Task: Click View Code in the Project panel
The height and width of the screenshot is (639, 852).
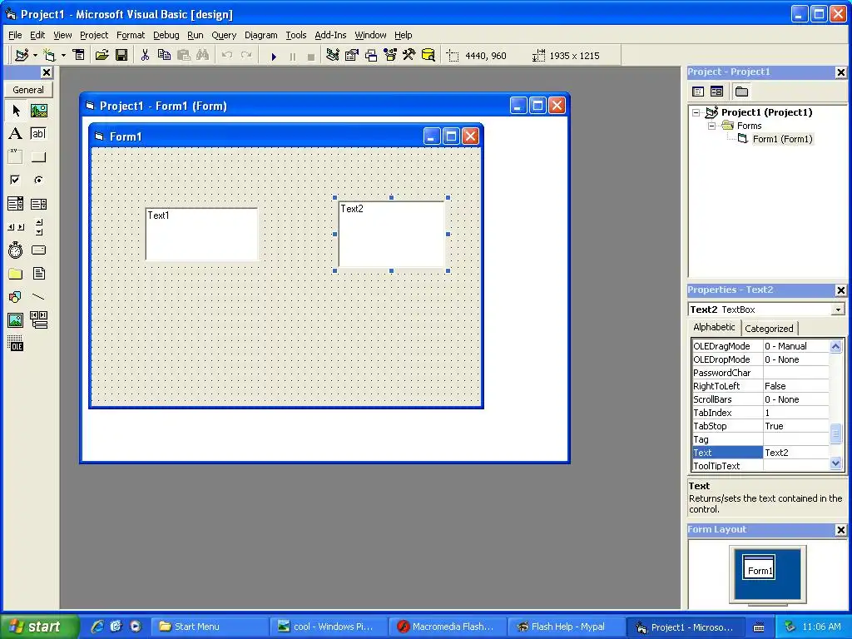Action: pyautogui.click(x=698, y=92)
